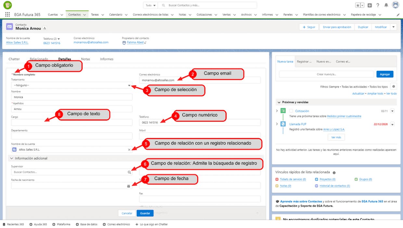Select the Registrar activity tab
The height and width of the screenshot is (228, 403).
pyautogui.click(x=304, y=61)
